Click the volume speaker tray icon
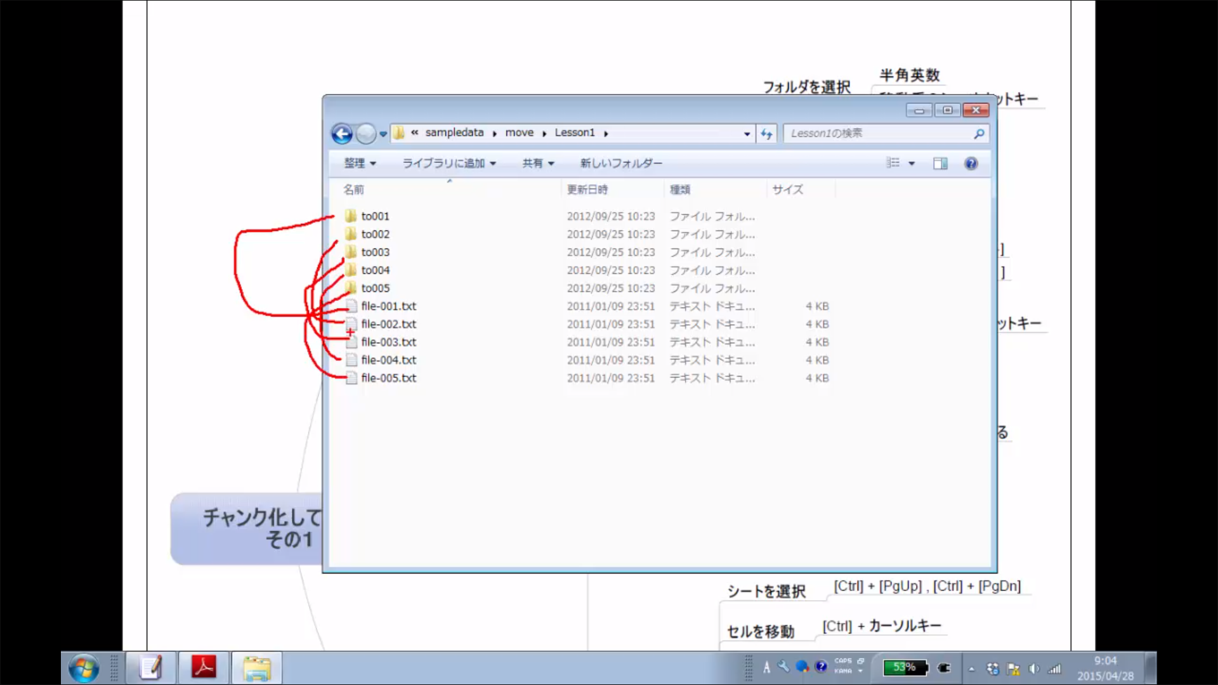The width and height of the screenshot is (1218, 685). [x=1033, y=669]
